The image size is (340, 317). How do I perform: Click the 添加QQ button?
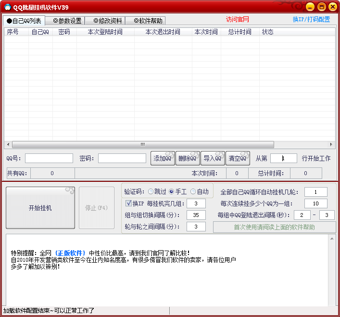coord(163,158)
